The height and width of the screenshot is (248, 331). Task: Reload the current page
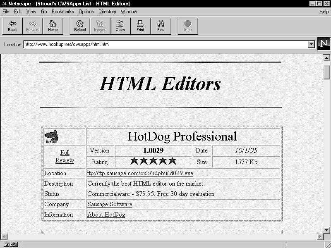coord(80,26)
